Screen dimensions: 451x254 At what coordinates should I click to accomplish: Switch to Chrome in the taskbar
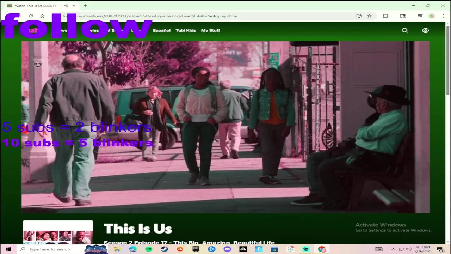click(x=322, y=249)
